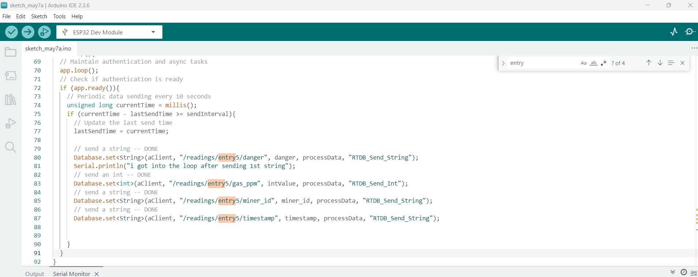This screenshot has width=698, height=277.
Task: Close the find widget
Action: (682, 63)
